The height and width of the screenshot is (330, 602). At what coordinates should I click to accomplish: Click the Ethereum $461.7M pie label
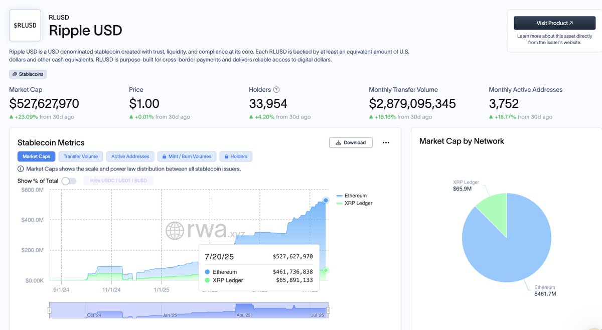pyautogui.click(x=546, y=290)
